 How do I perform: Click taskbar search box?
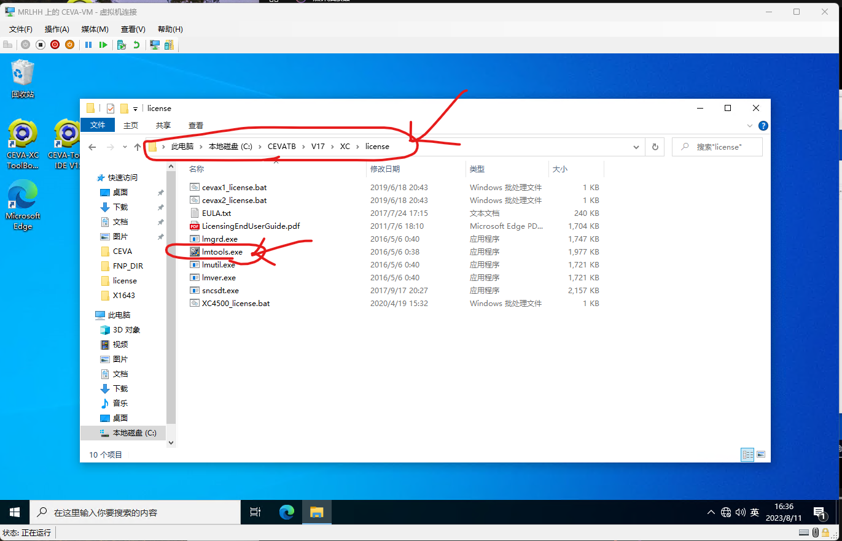[135, 512]
